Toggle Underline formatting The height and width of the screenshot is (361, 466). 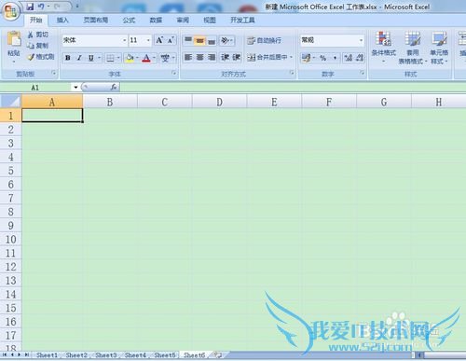click(x=90, y=58)
